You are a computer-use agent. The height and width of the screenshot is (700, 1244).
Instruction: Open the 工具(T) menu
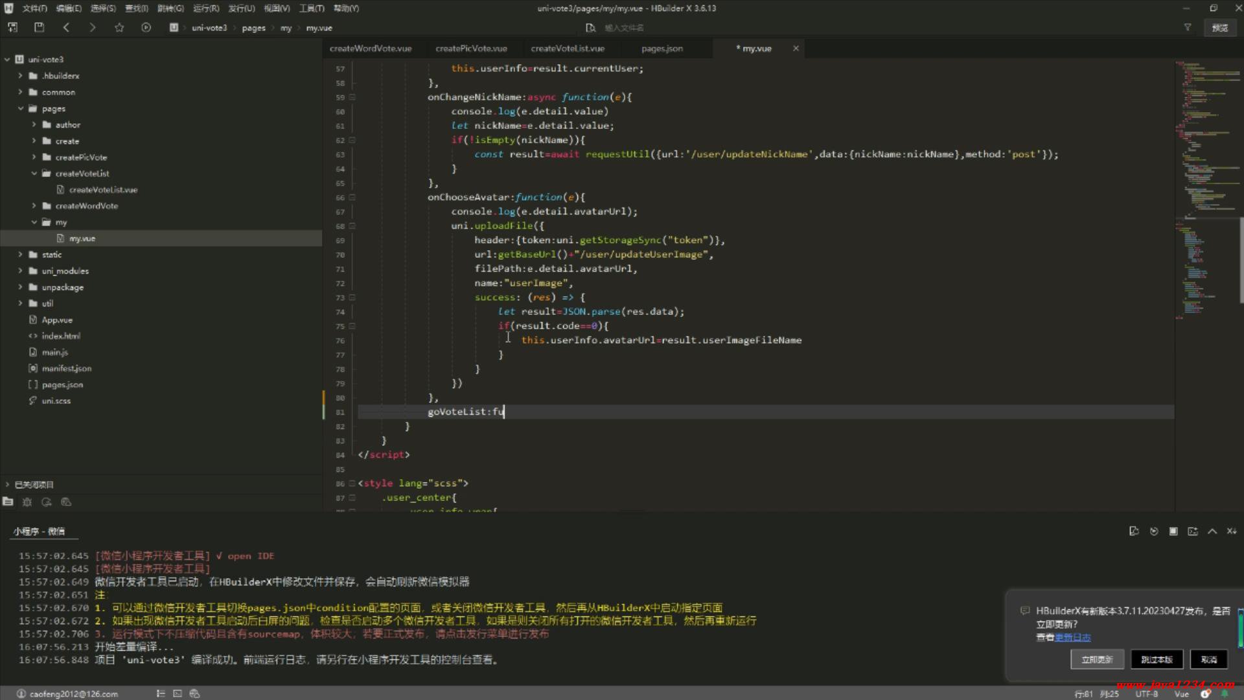(x=311, y=8)
